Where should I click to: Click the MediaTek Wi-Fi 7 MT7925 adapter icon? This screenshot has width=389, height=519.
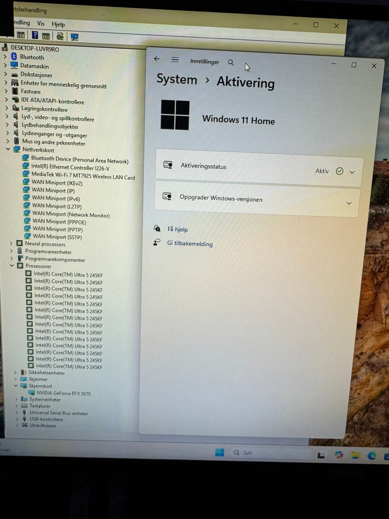(26, 174)
